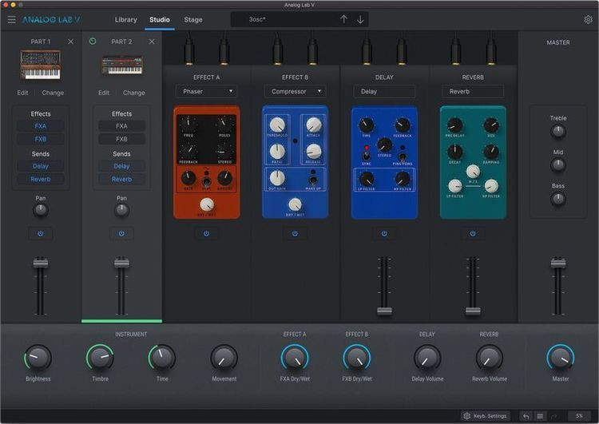Click the Part 1 synth thumbnail
The height and width of the screenshot is (424, 599).
click(x=40, y=65)
